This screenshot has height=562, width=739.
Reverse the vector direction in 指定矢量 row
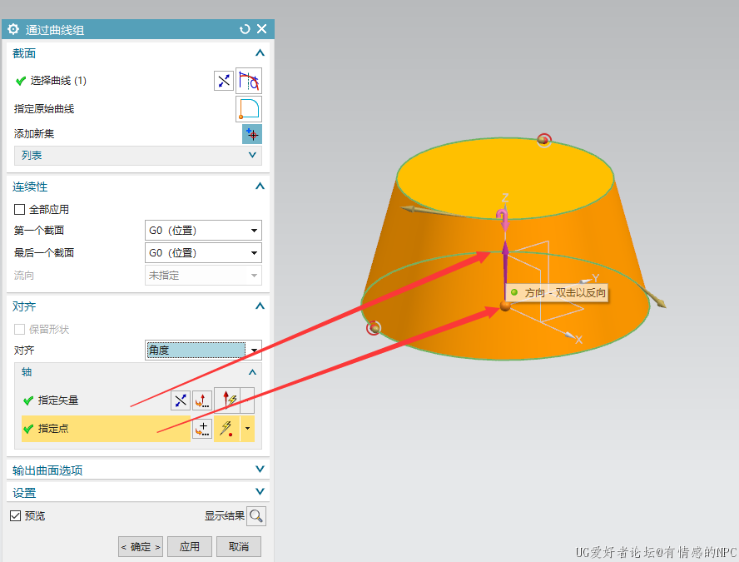click(181, 400)
